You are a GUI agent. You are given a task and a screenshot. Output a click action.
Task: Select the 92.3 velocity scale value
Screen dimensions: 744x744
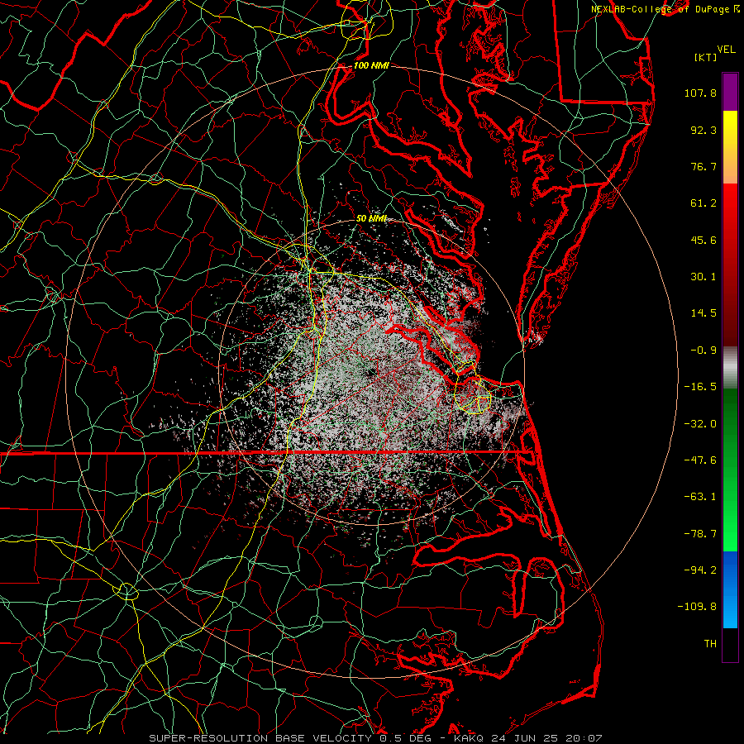pyautogui.click(x=703, y=130)
